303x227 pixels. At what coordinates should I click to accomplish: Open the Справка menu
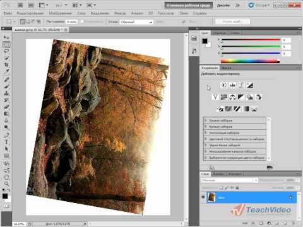tap(199, 13)
